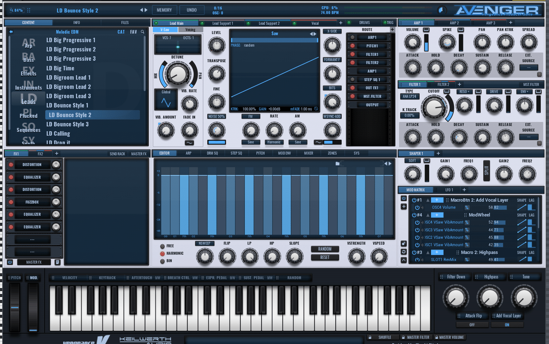
Task: Add new FX rack with plus icon
Action: pyautogui.click(x=57, y=154)
